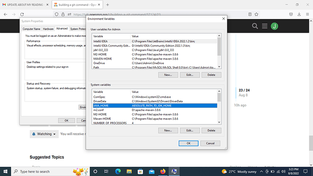Select the DriverData system variable
This screenshot has height=176, width=313.
click(155, 101)
